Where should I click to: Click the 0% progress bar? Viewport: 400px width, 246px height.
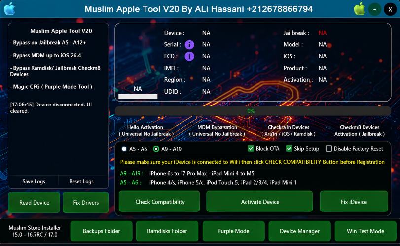pyautogui.click(x=253, y=111)
